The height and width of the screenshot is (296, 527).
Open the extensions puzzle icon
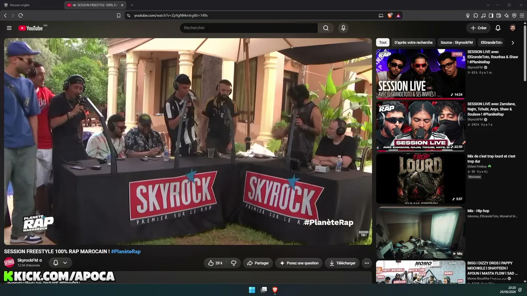click(x=476, y=16)
